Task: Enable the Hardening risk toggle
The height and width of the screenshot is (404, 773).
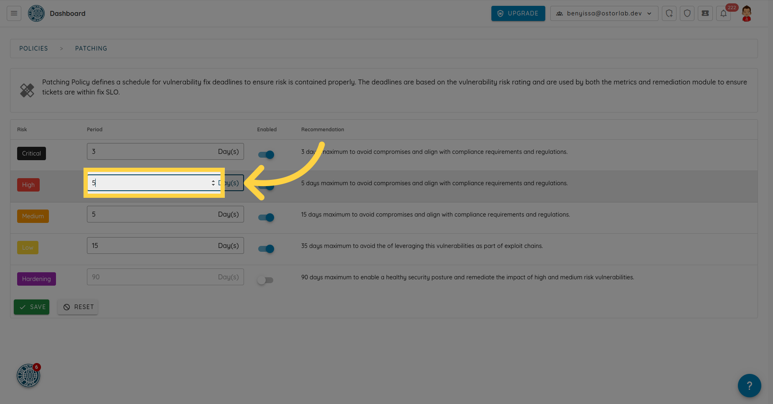Action: (265, 280)
